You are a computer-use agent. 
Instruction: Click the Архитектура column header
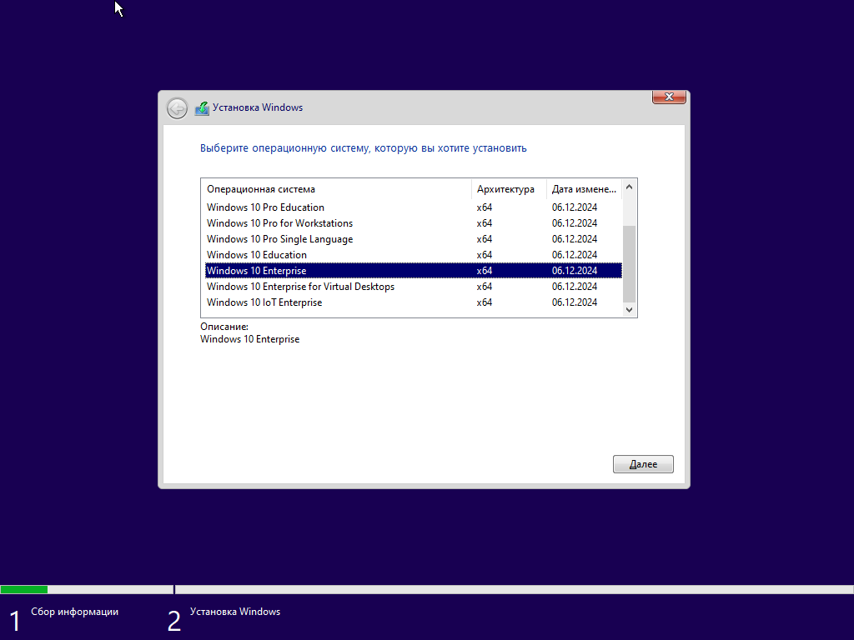point(509,189)
